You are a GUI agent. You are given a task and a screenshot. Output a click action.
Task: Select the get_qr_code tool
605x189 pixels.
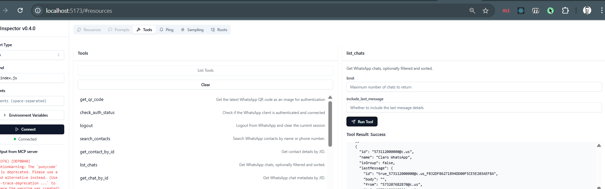92,100
